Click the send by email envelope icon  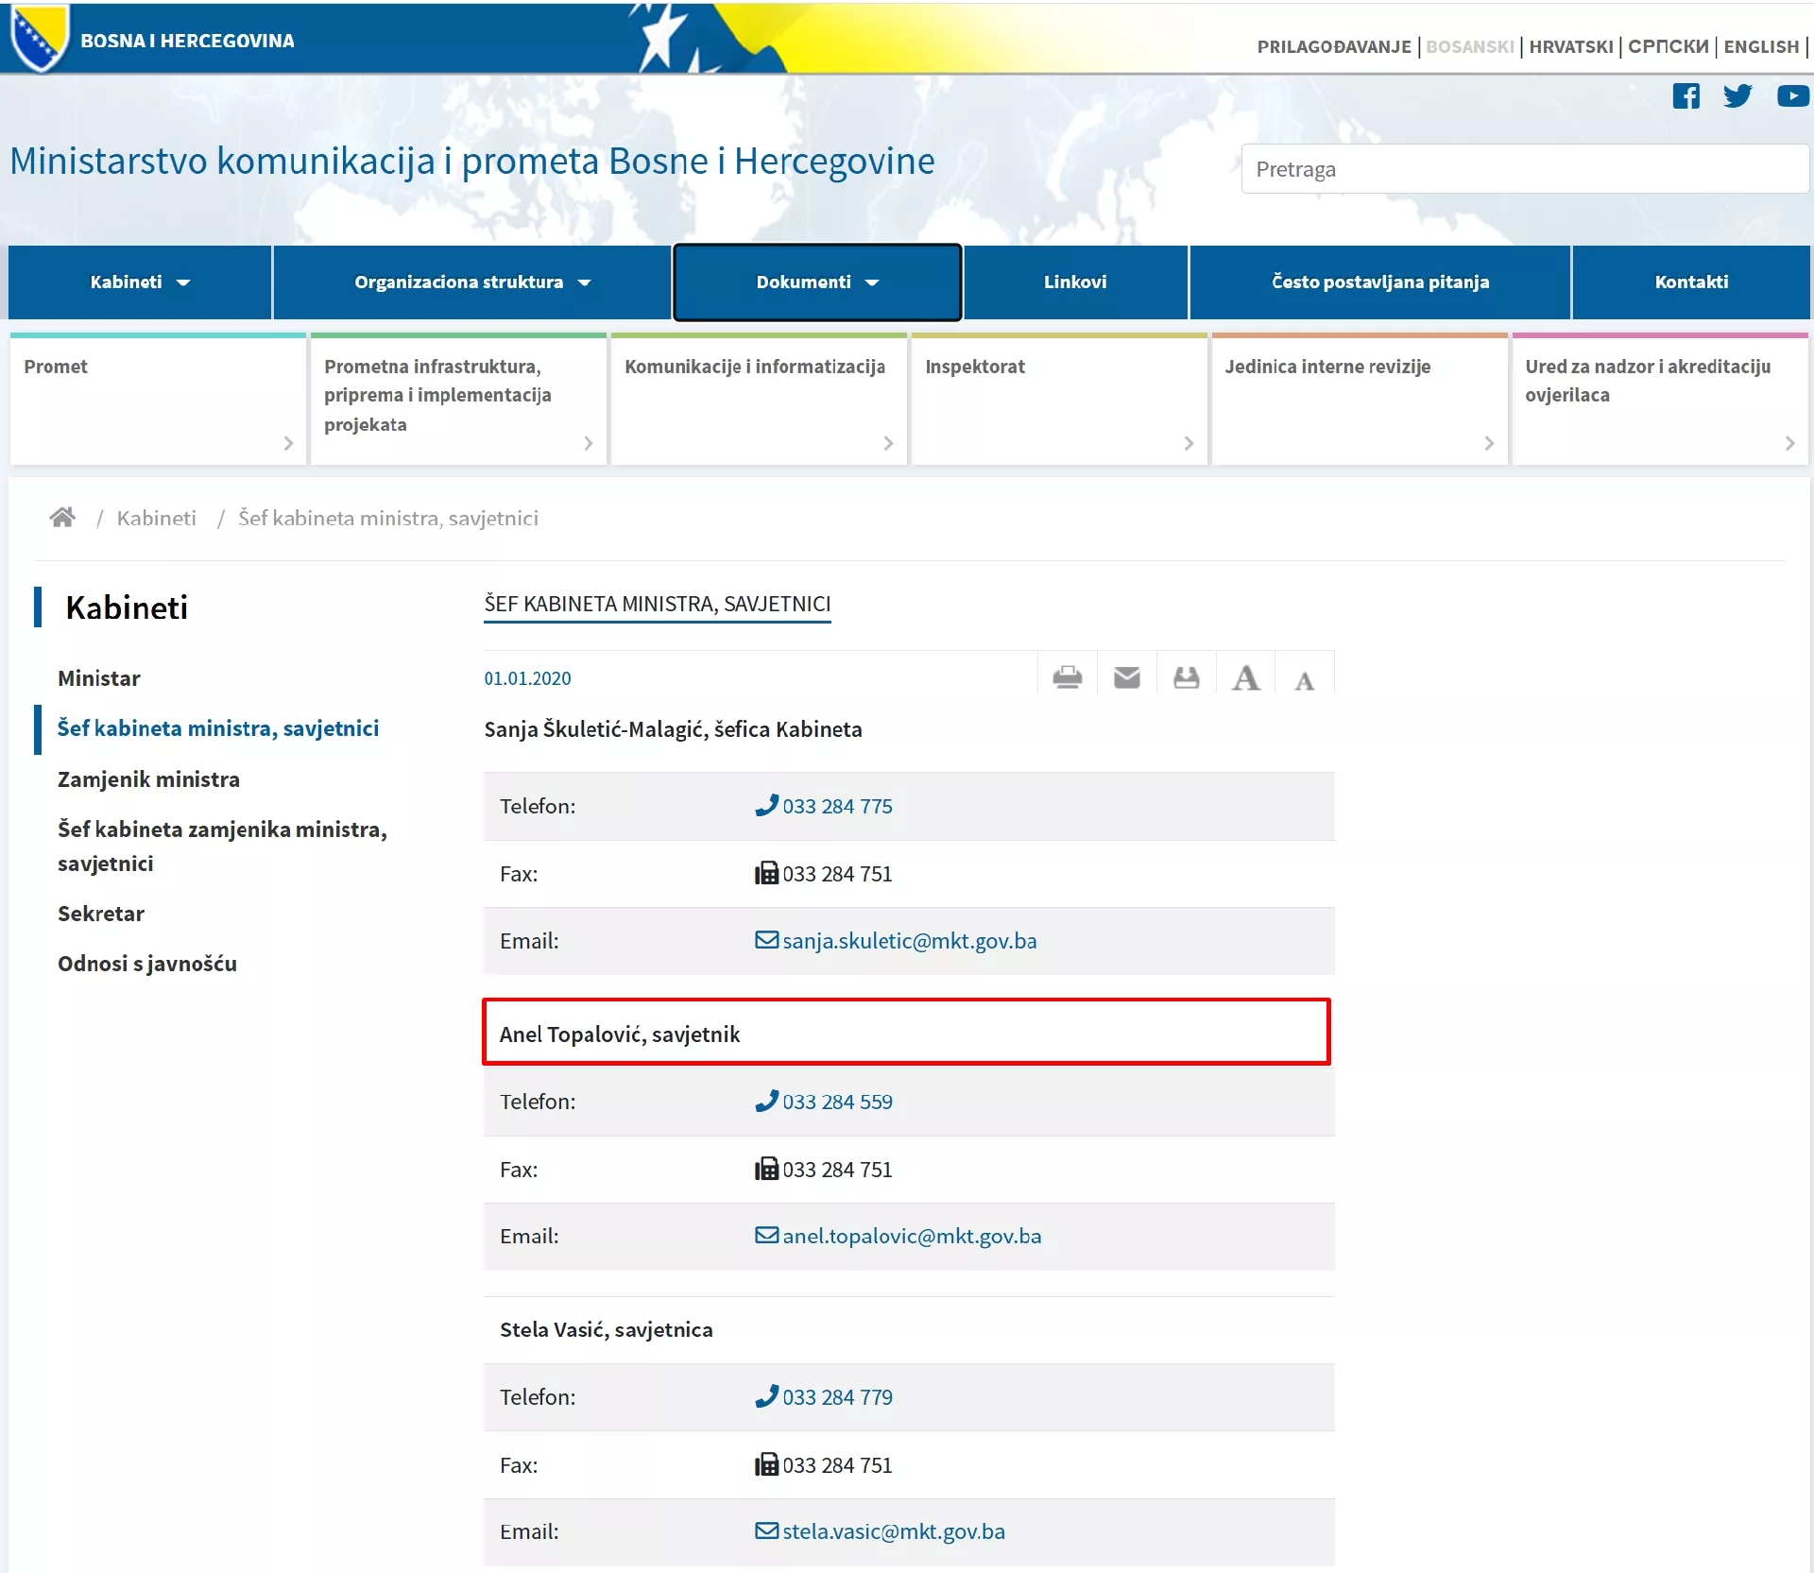[1126, 677]
